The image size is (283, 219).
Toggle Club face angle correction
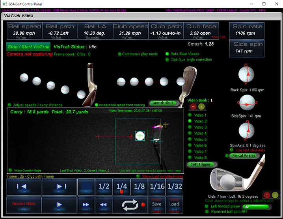(167, 59)
